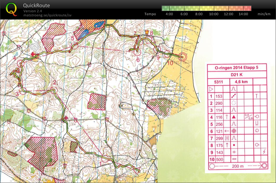This screenshot has width=276, height=183.
Task: Click the left arrow symbol in row 6
Action: coord(227,131)
